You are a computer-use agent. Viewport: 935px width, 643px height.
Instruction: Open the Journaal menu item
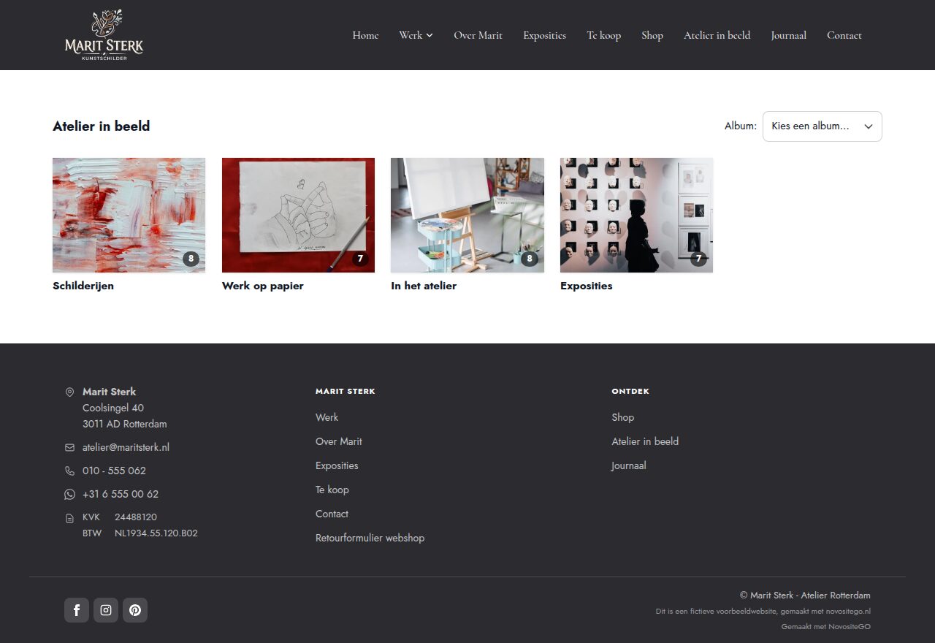pos(789,35)
